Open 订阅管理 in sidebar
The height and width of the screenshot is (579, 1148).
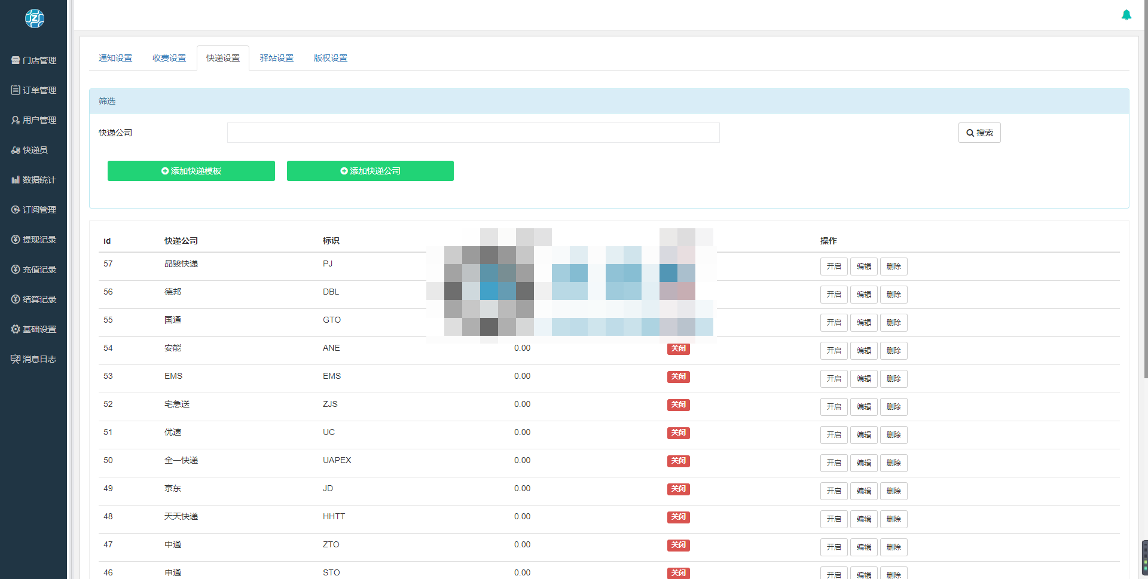pos(33,210)
